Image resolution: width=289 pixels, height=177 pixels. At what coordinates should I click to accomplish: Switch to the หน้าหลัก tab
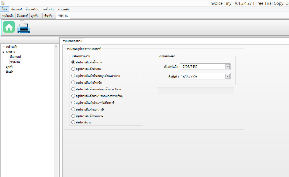coord(8,16)
